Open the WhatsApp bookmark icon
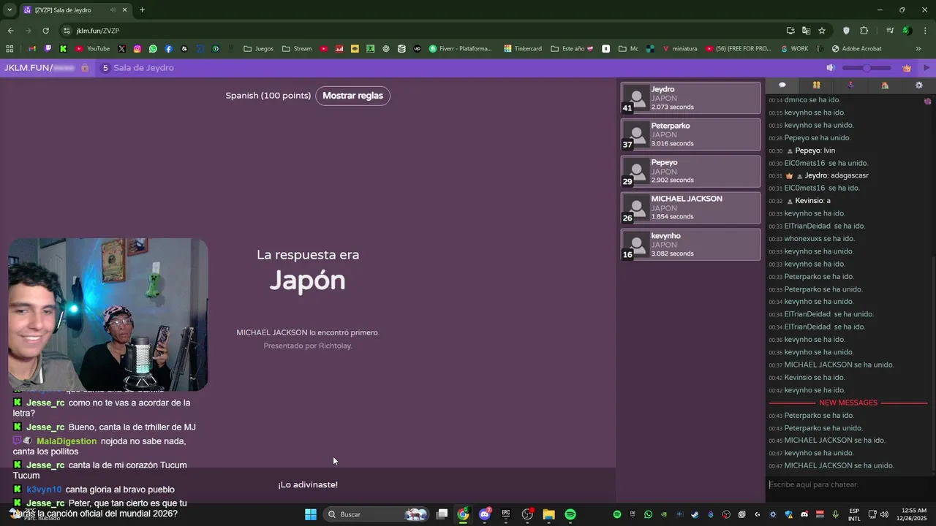The height and width of the screenshot is (526, 936). click(153, 49)
